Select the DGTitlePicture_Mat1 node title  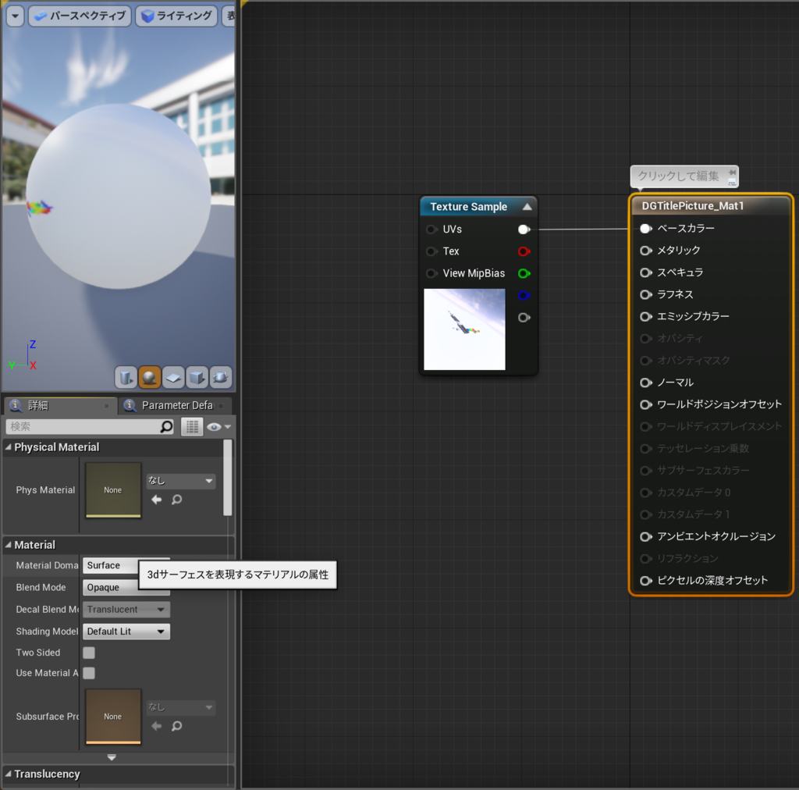[x=693, y=206]
